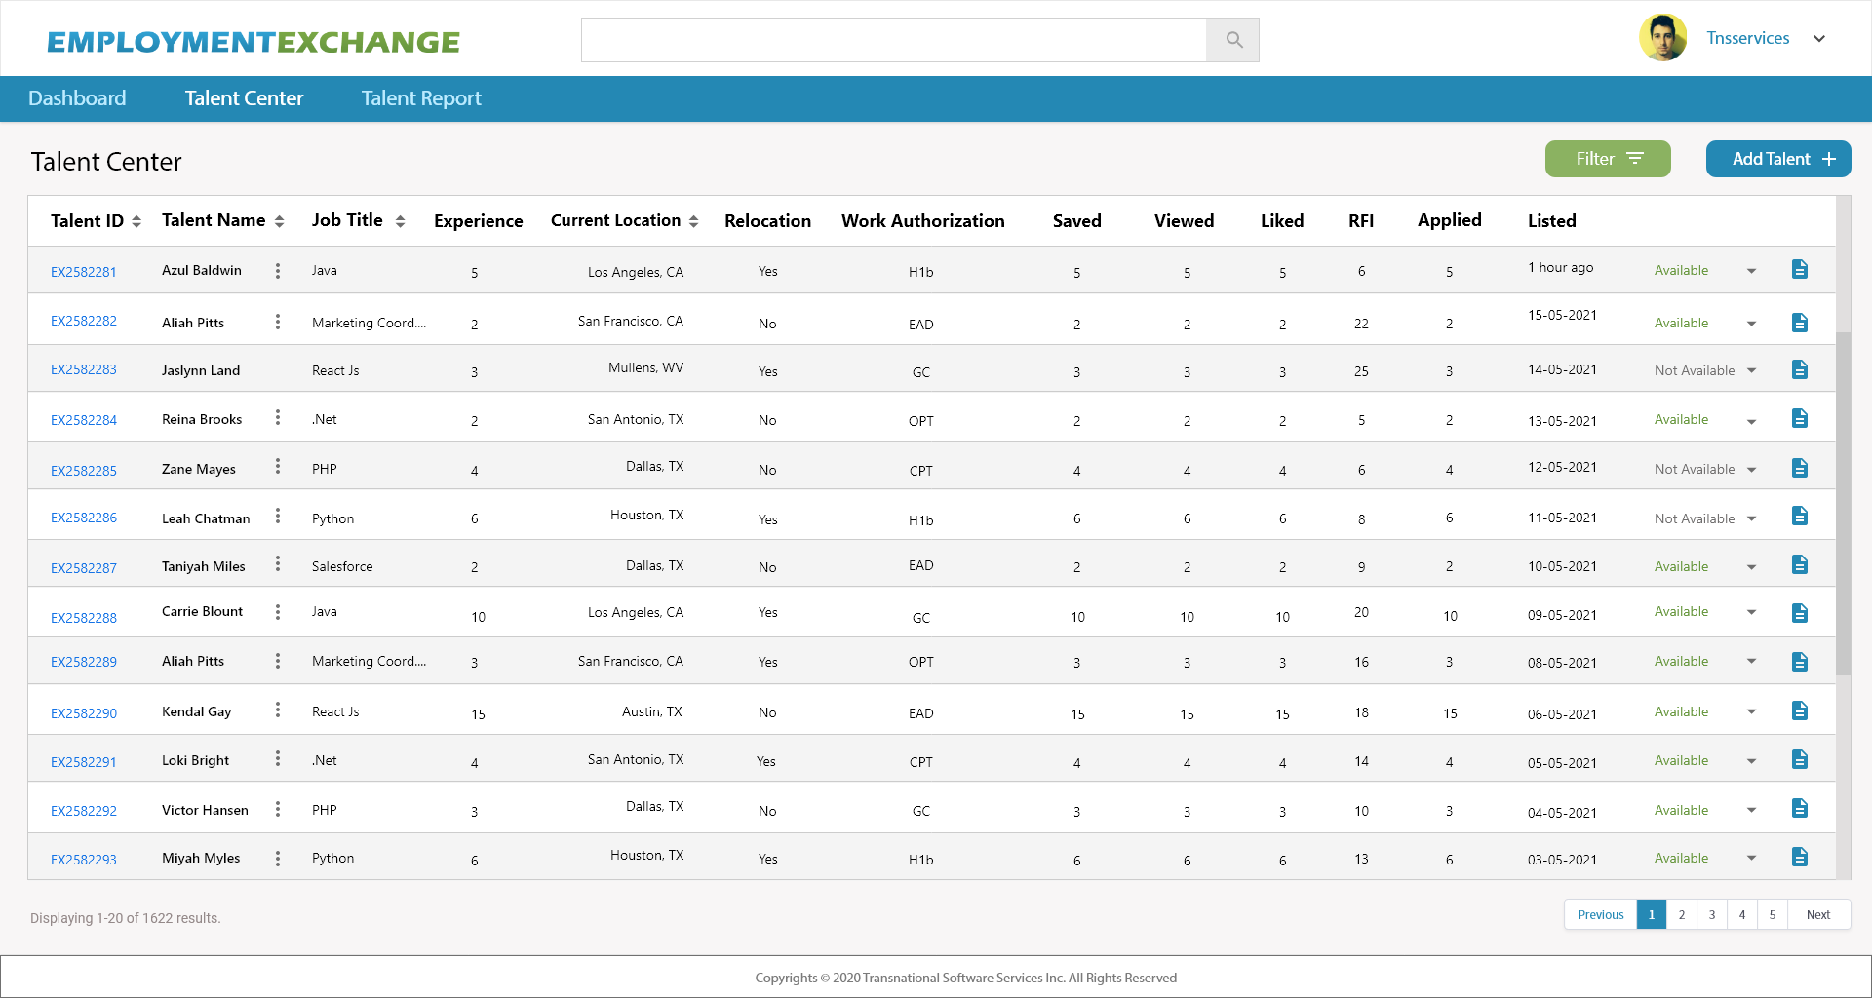Switch to the Talent Report tab
The width and height of the screenshot is (1872, 998).
click(420, 97)
